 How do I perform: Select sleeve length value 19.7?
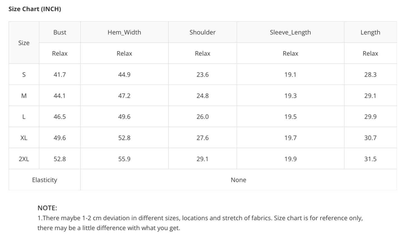[x=290, y=138]
